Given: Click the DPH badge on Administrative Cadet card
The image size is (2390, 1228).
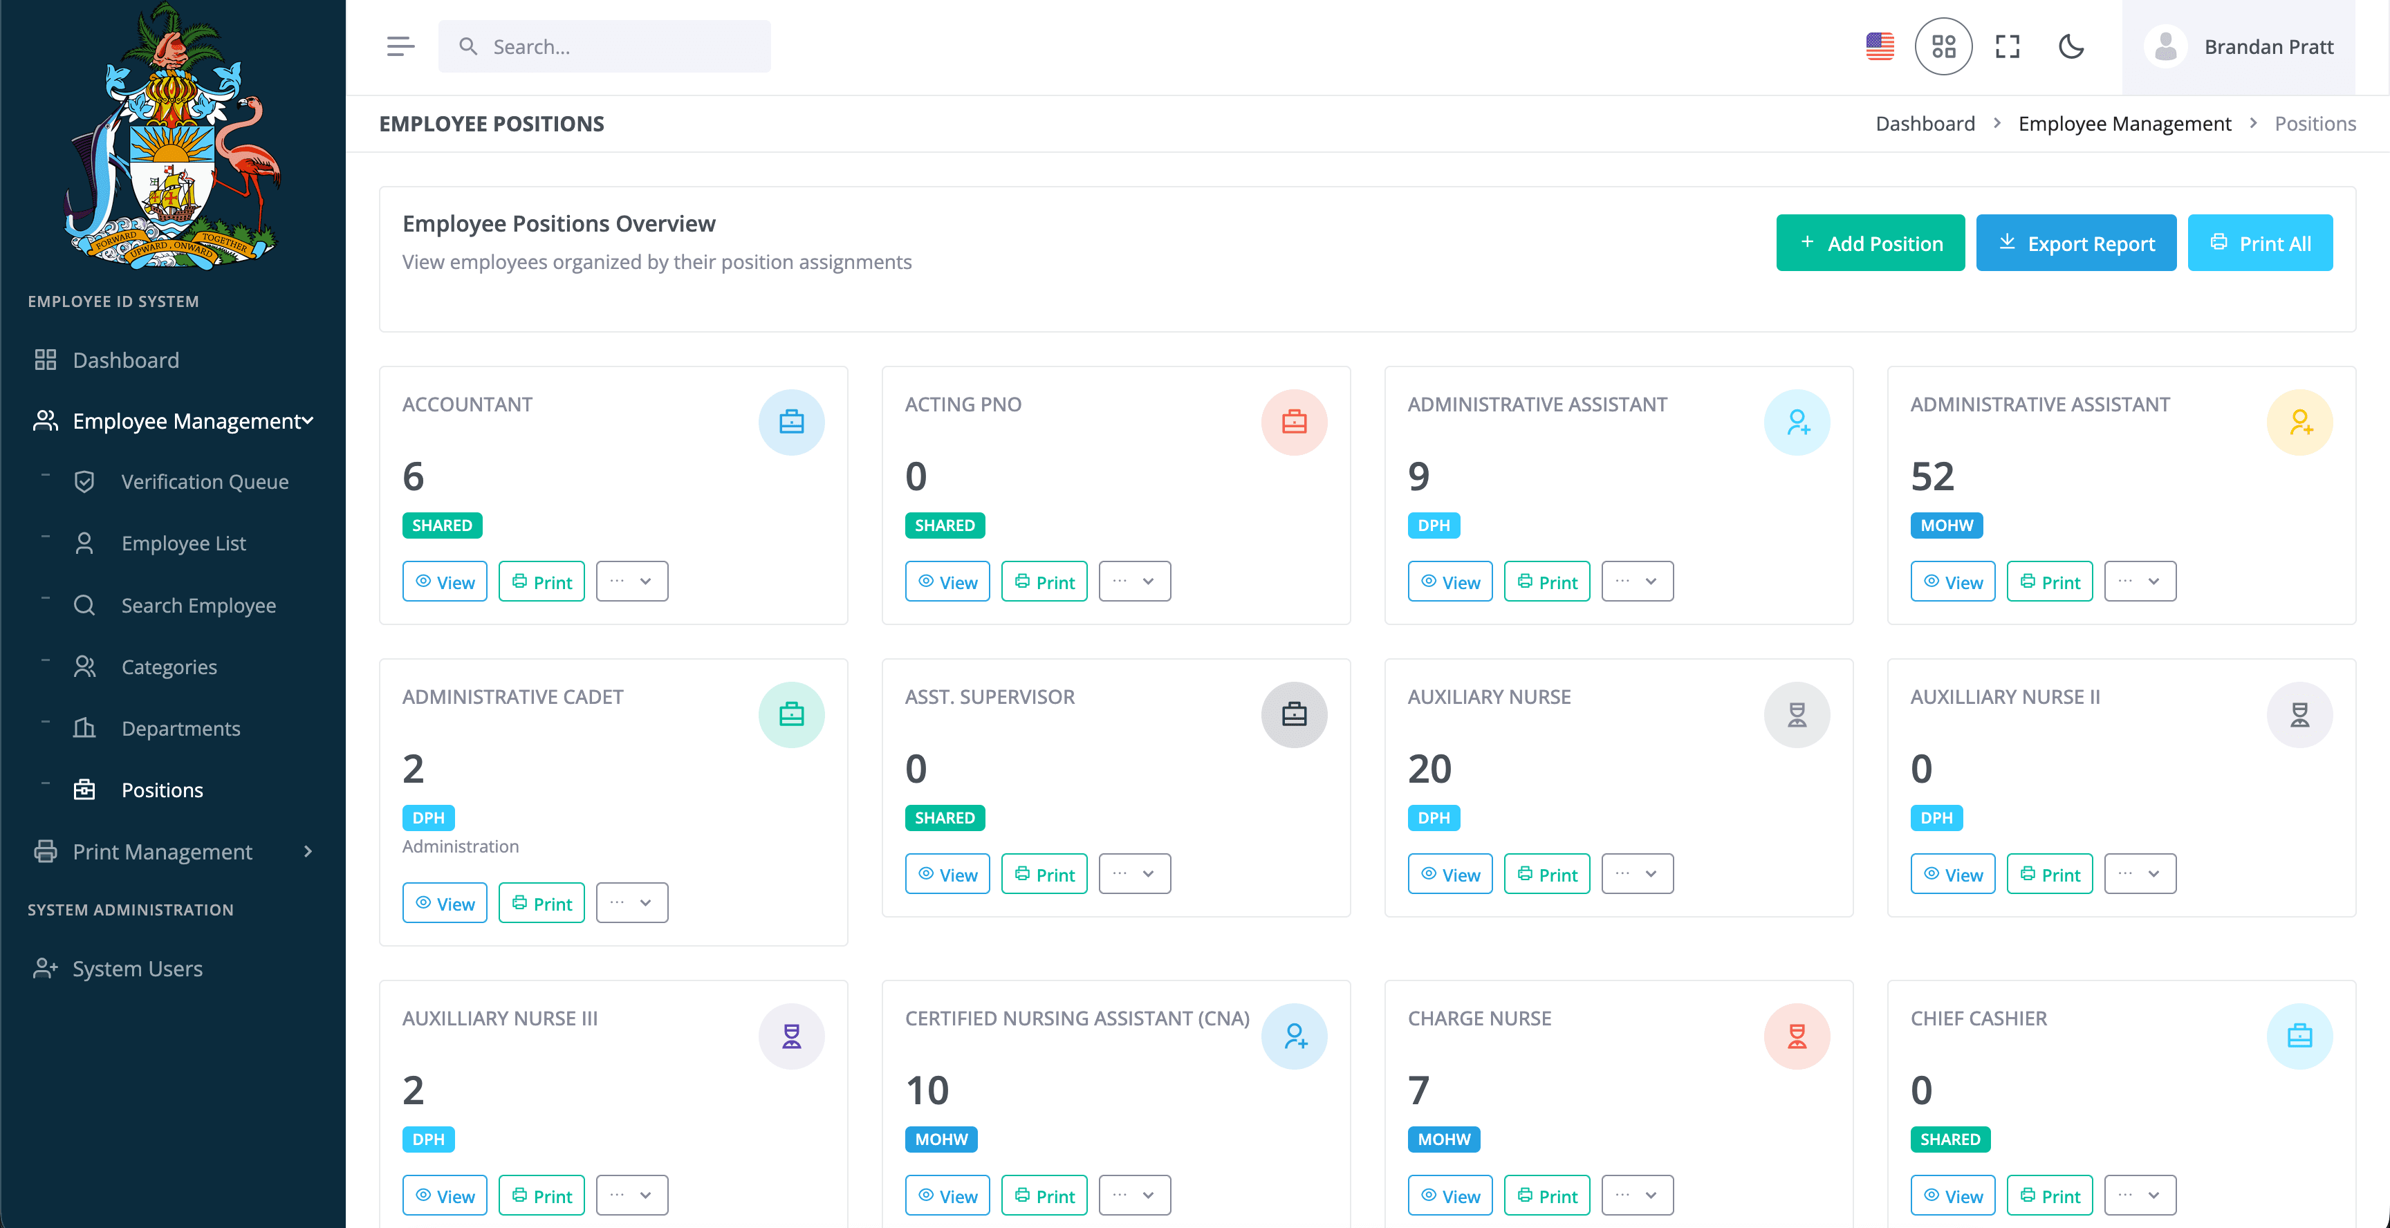Looking at the screenshot, I should pyautogui.click(x=427, y=817).
